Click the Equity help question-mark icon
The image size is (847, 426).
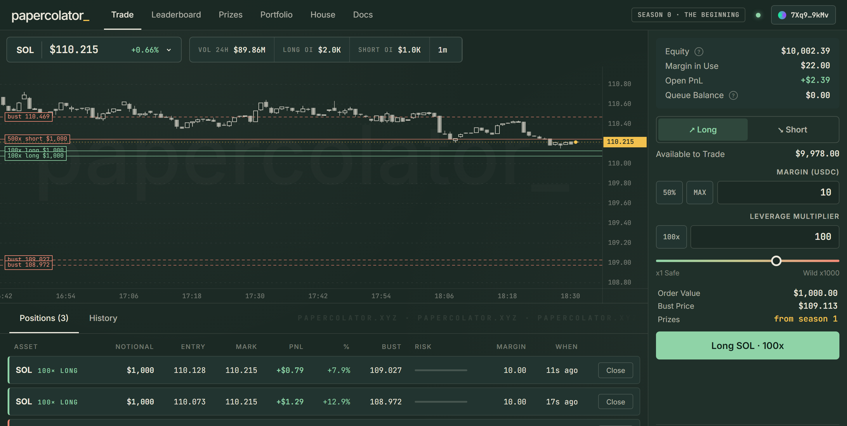pos(699,52)
